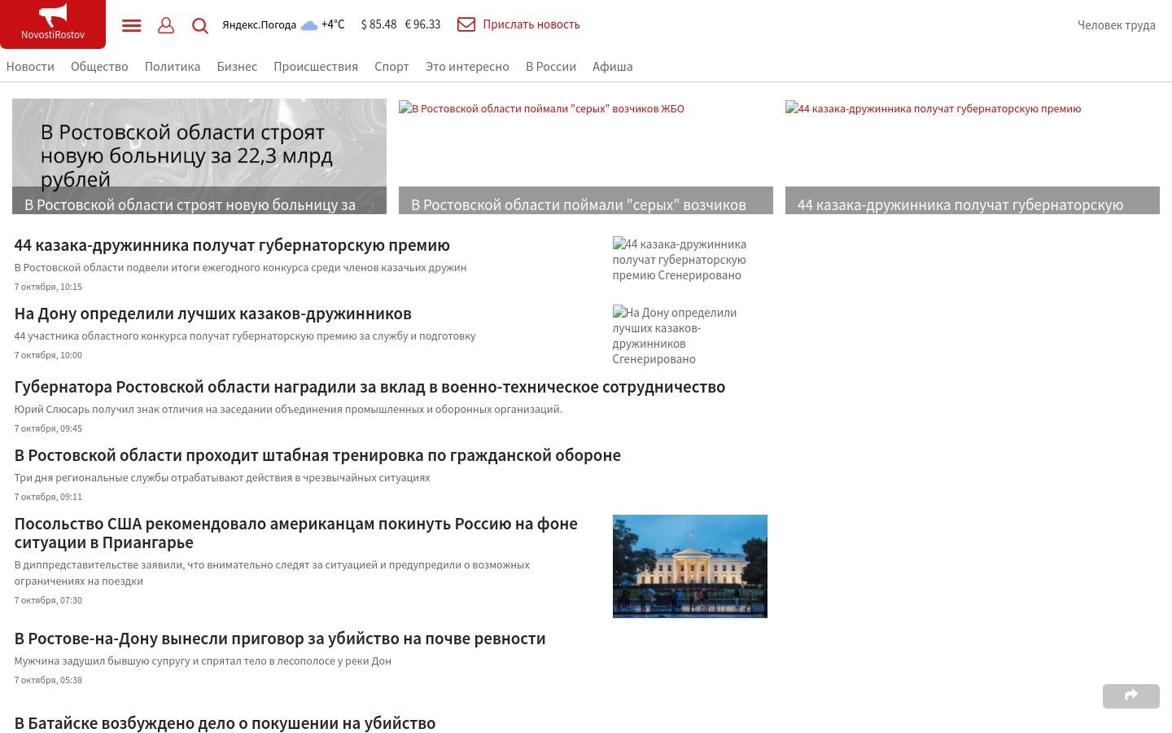Open the search magnifier icon
This screenshot has height=733, width=1172.
tap(200, 25)
